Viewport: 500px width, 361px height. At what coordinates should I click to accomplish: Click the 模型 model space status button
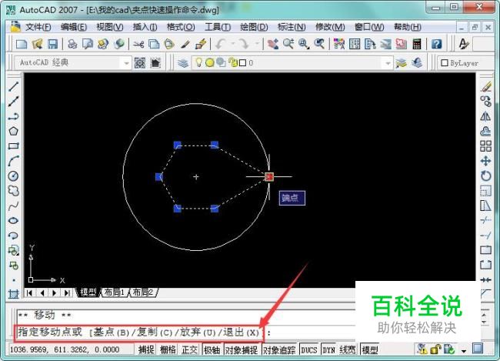[370, 349]
